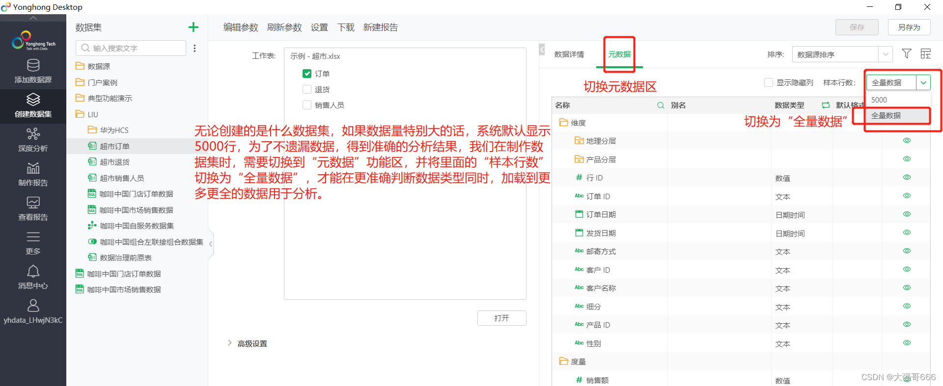943x386 pixels.
Task: Expand the 高级设置 section
Action: point(247,343)
